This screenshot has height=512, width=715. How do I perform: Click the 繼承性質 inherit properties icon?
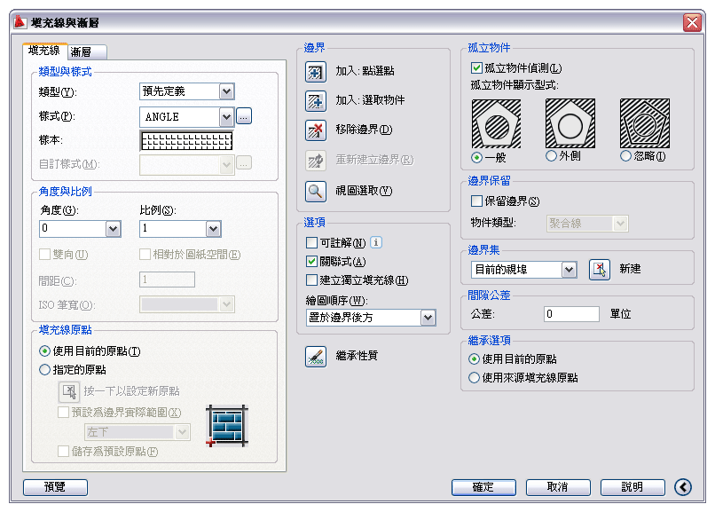tap(316, 356)
